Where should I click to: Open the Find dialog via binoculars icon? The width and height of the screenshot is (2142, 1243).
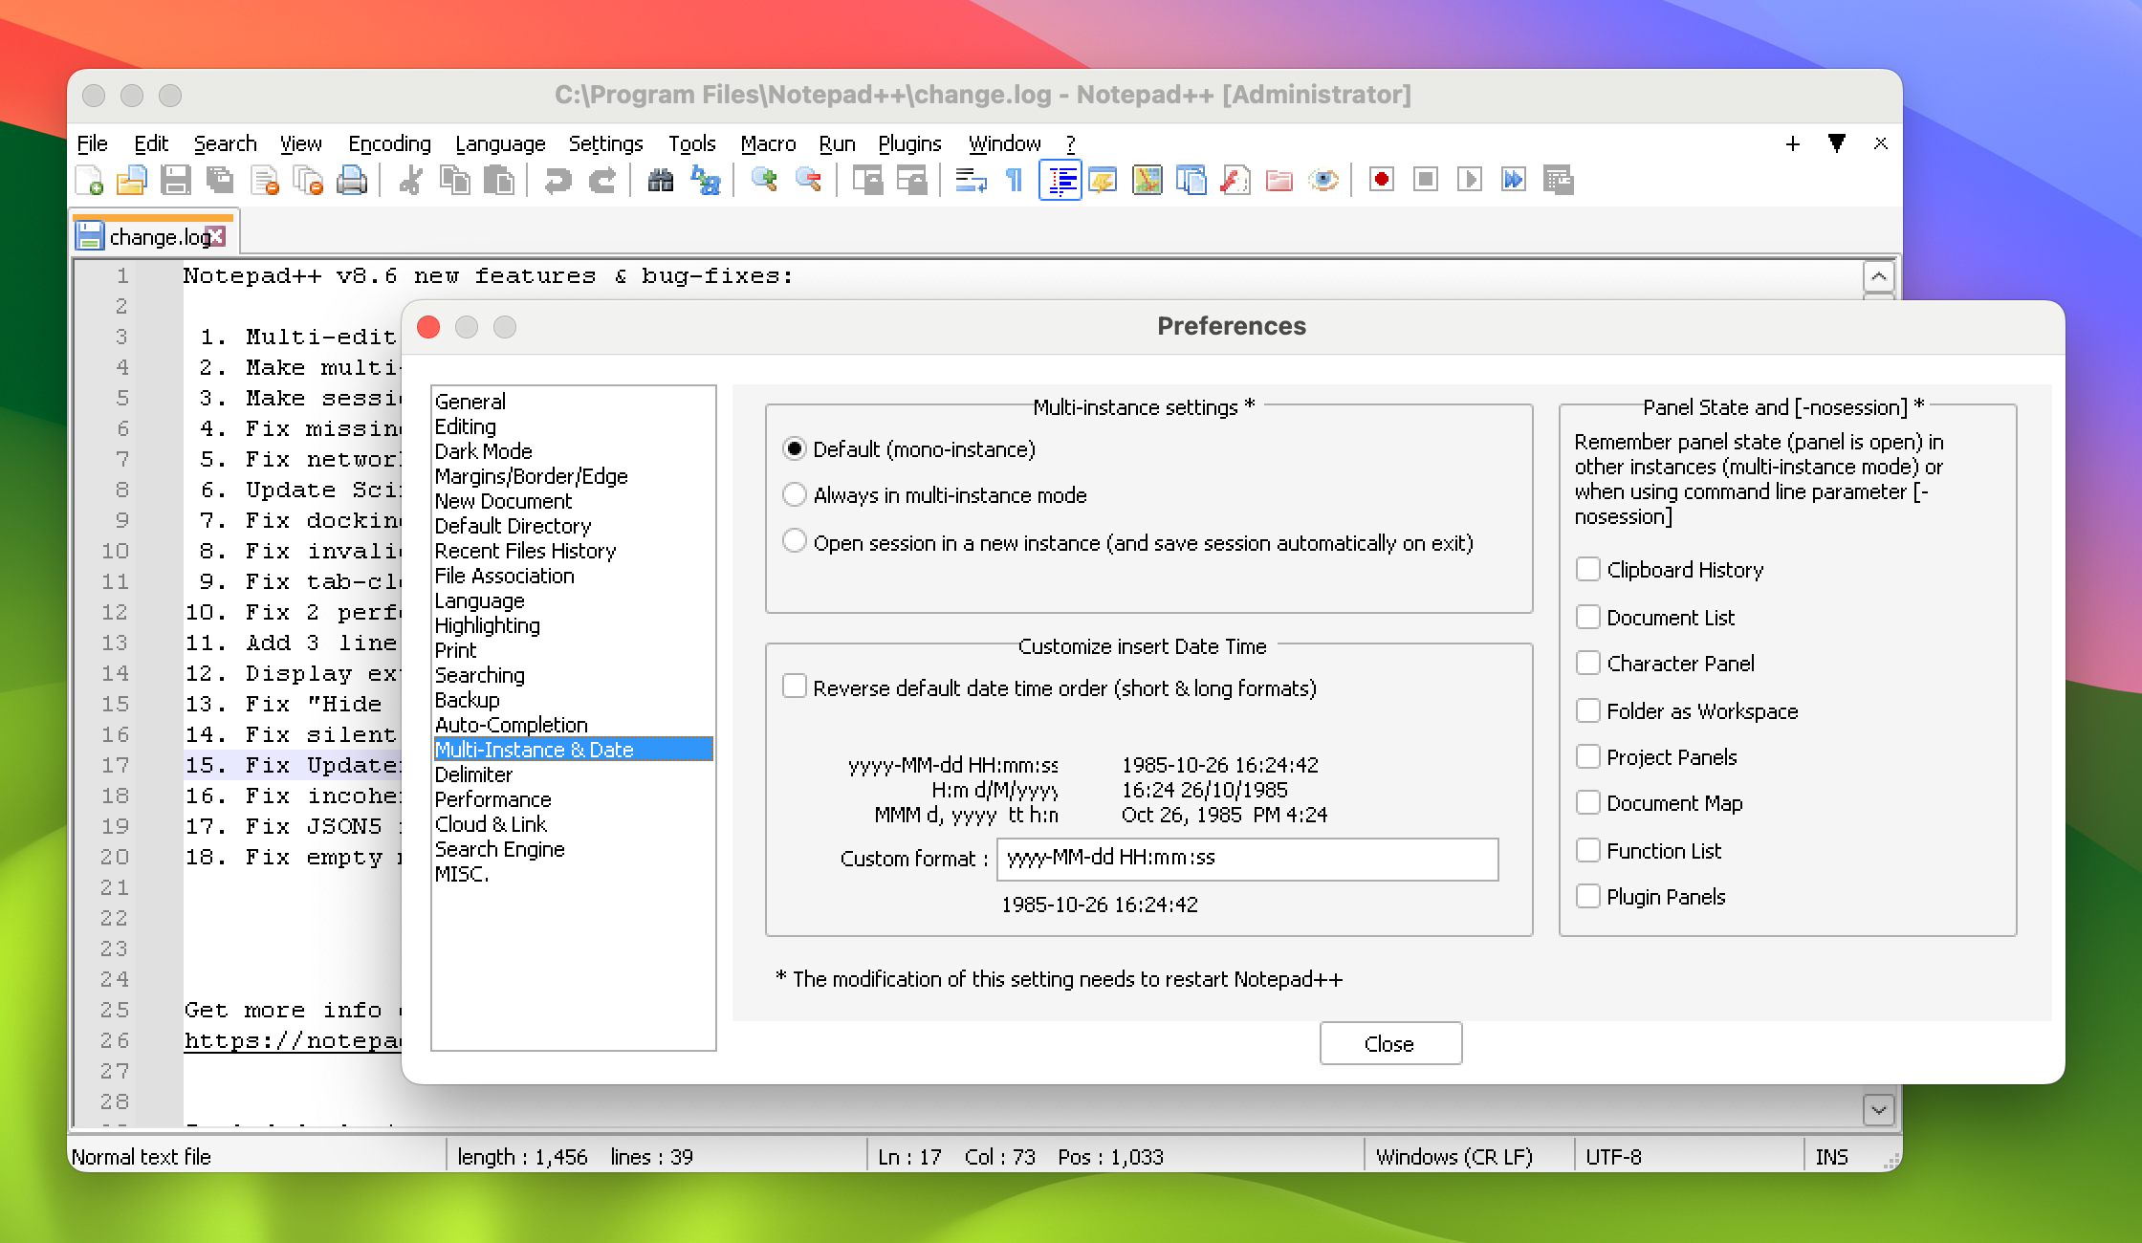(x=659, y=180)
